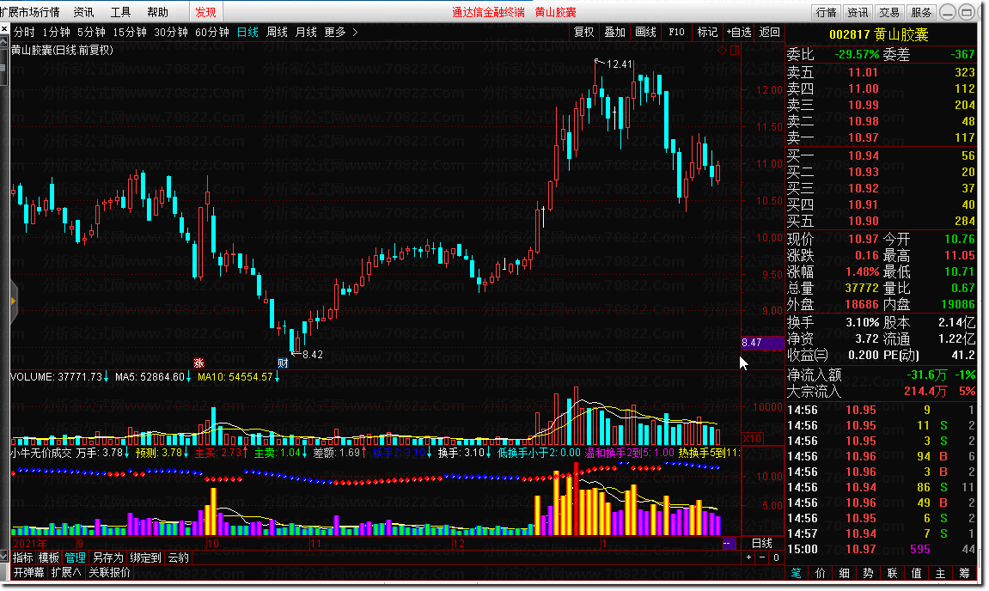Zoom out chart with the − button
Viewport: 989px width, 591px height.
pyautogui.click(x=762, y=557)
